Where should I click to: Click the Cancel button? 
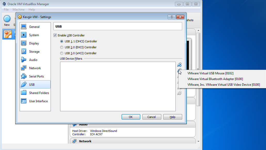click(152, 117)
